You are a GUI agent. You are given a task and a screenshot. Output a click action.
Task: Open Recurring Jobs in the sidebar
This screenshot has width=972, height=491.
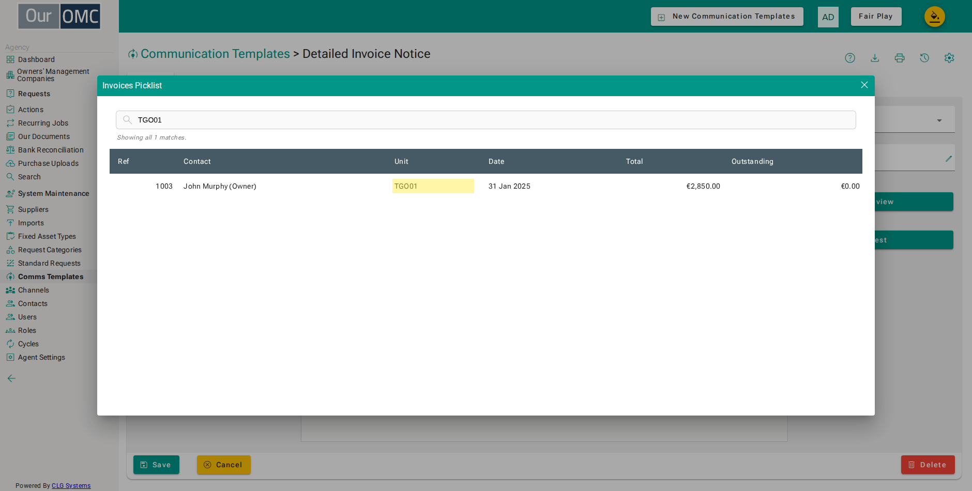click(43, 123)
